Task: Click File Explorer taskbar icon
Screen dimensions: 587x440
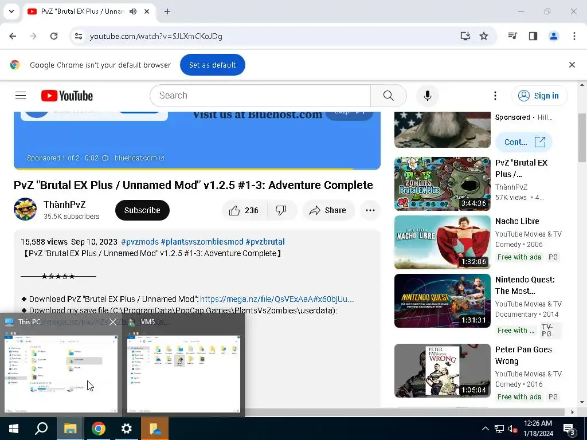Action: [71, 429]
